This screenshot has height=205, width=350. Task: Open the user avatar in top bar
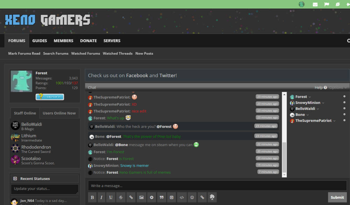[302, 4]
